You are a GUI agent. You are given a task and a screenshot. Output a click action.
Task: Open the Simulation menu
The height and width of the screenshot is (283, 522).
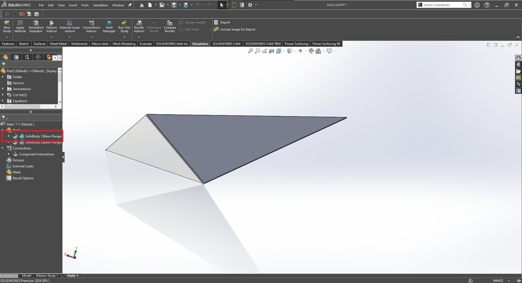[x=100, y=5]
